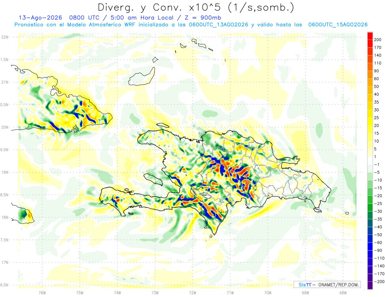The width and height of the screenshot is (385, 297).
Task: Click the '17N' latitude label
Action: click(4, 262)
